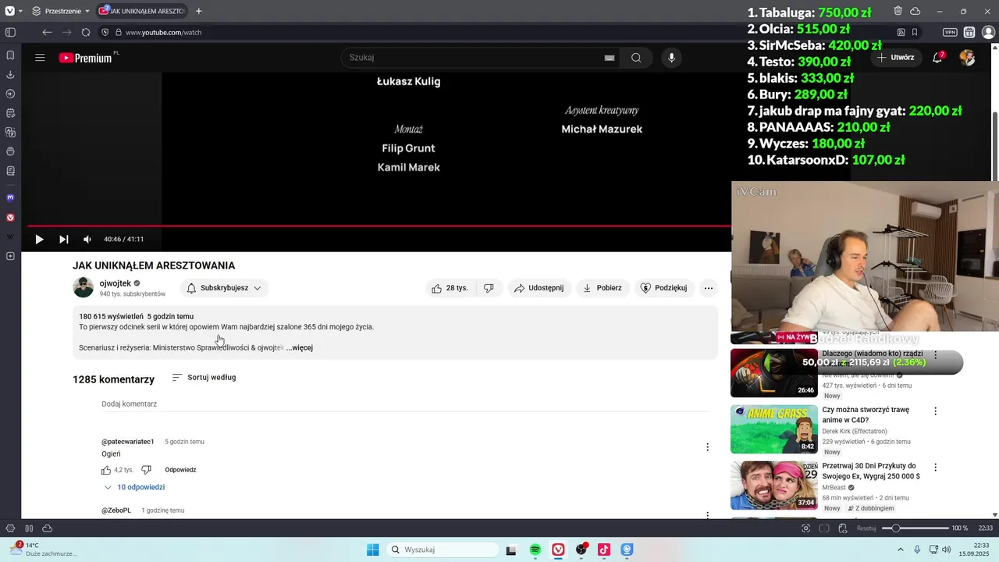Open the Bookmarks panel

click(10, 55)
